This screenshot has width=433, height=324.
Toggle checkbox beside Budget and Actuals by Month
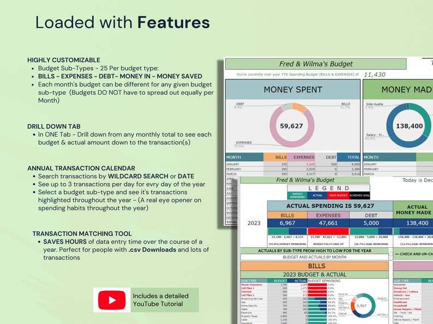[390, 257]
